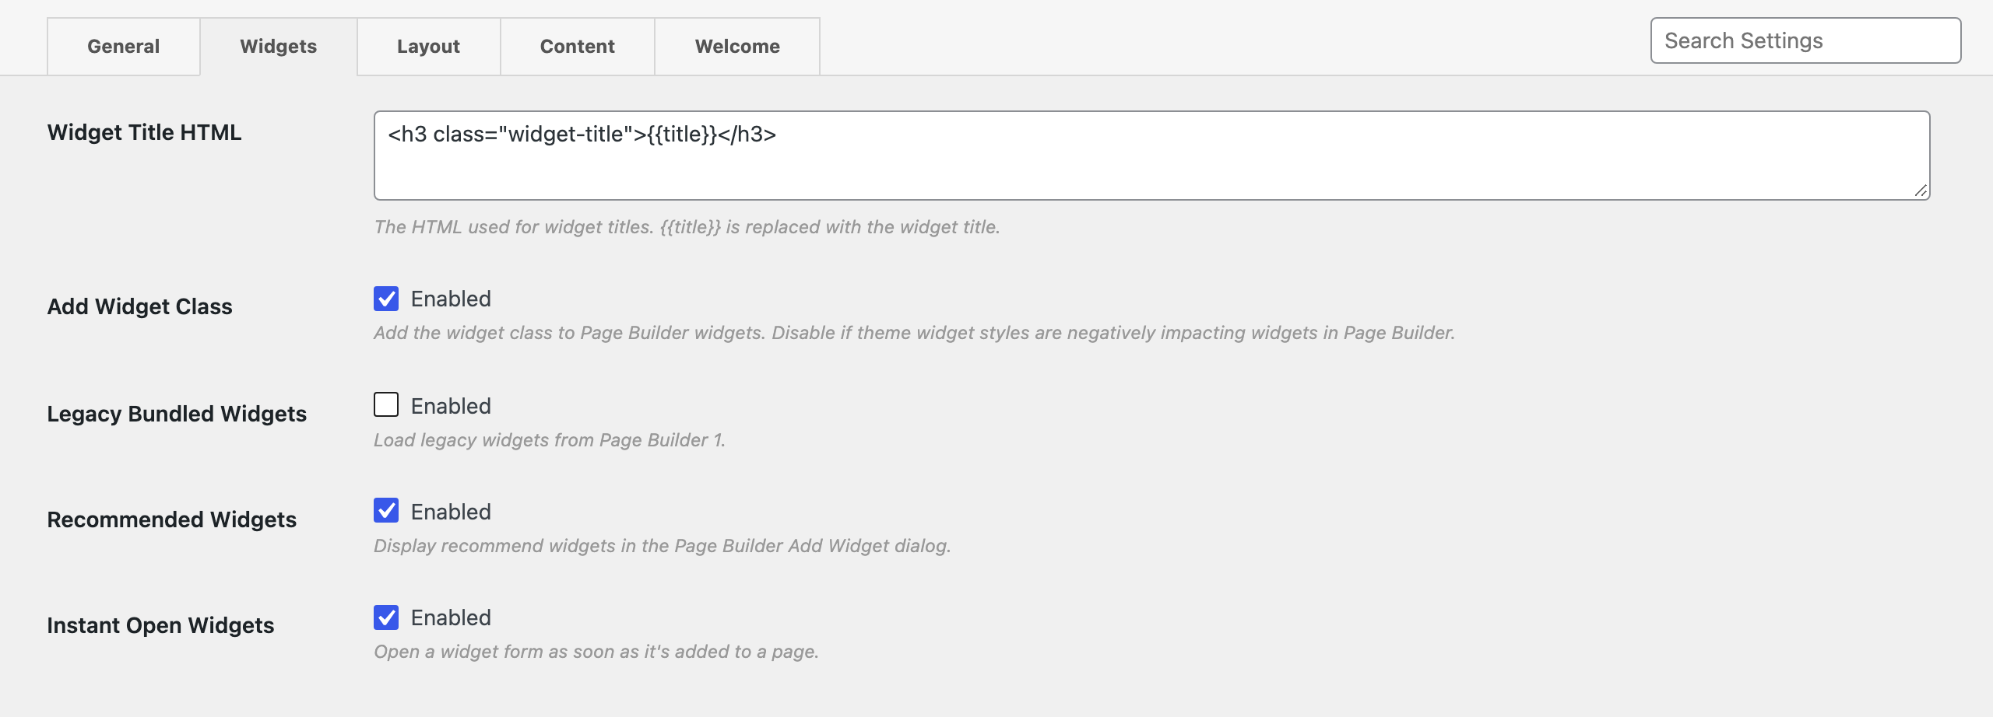This screenshot has width=1993, height=717.
Task: Click the Instant Open Widgets label
Action: (x=160, y=625)
